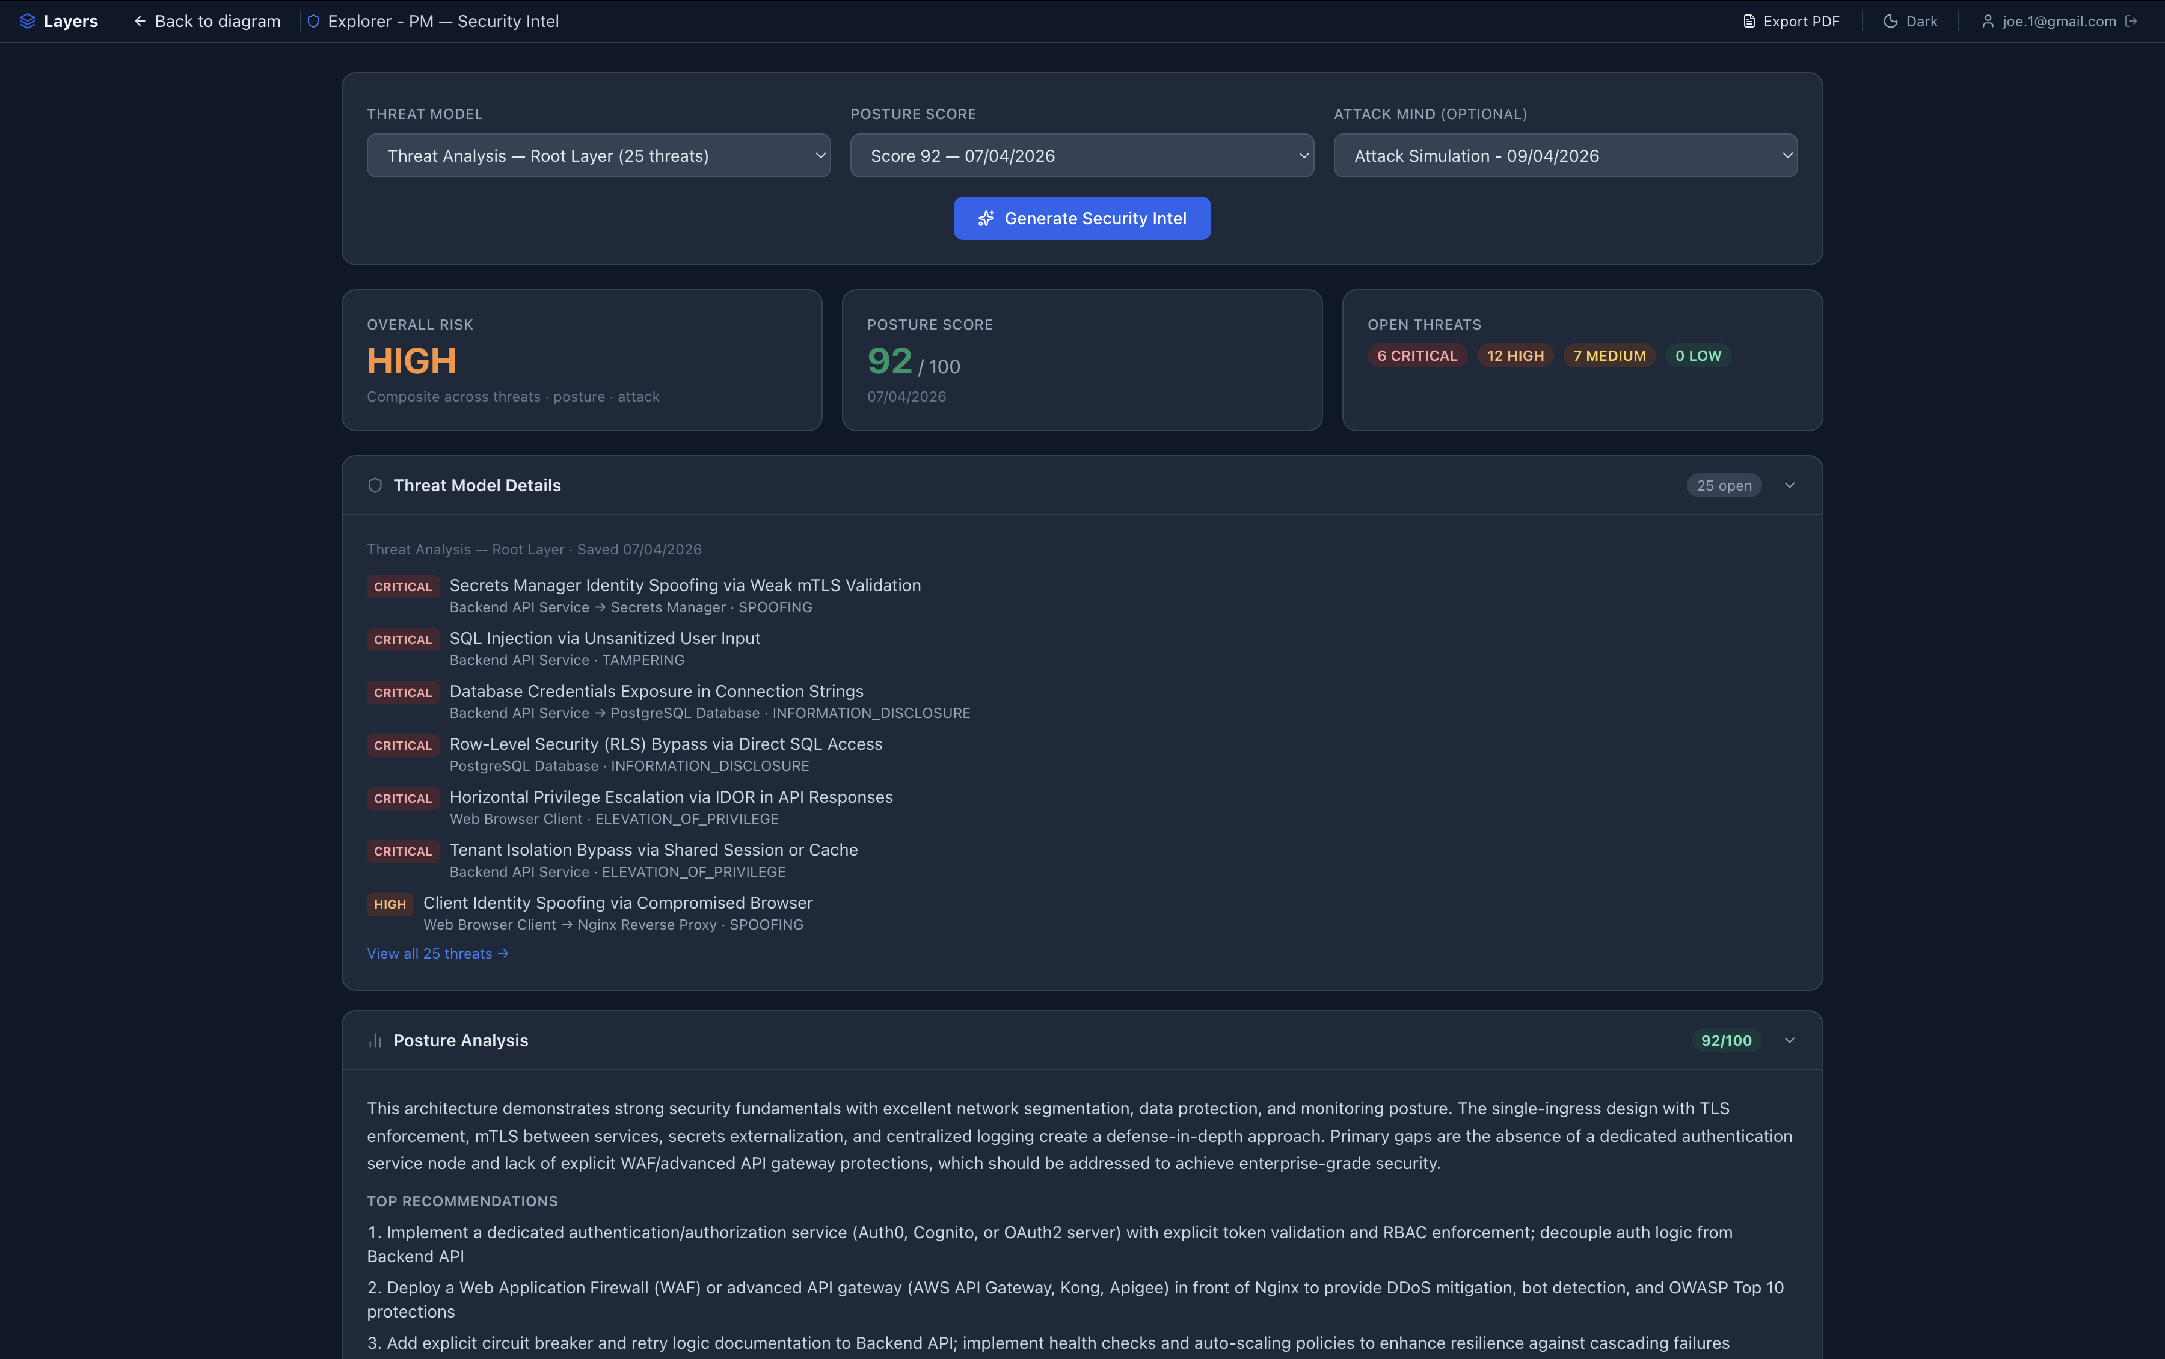The width and height of the screenshot is (2165, 1359).
Task: Click Composite across threats posture attack caption
Action: click(512, 396)
